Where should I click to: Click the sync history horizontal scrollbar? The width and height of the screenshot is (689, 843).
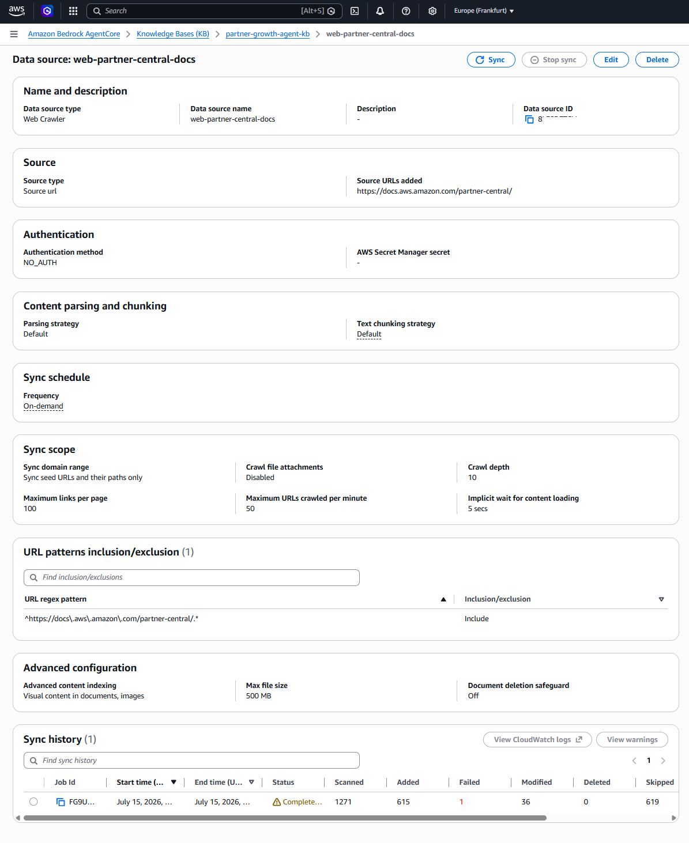click(285, 818)
